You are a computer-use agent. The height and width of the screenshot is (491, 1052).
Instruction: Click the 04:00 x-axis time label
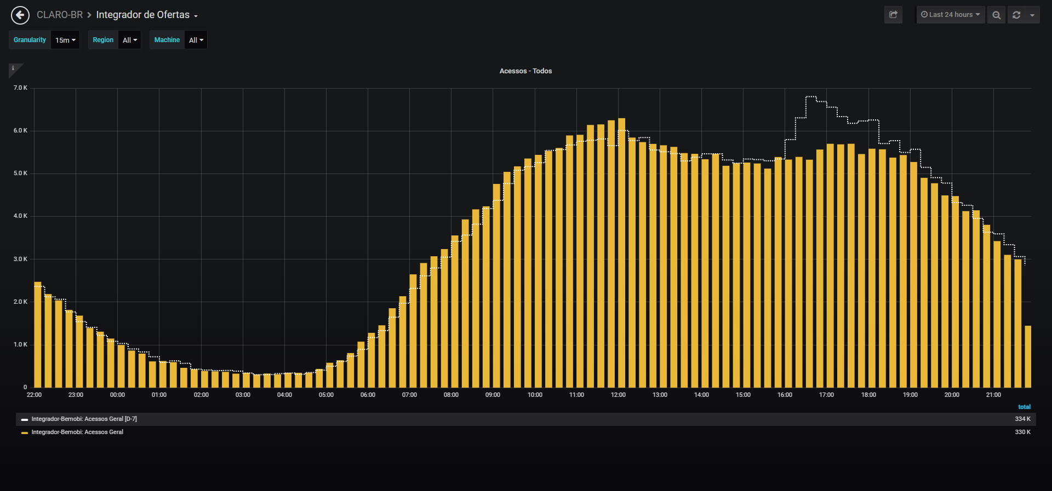284,395
